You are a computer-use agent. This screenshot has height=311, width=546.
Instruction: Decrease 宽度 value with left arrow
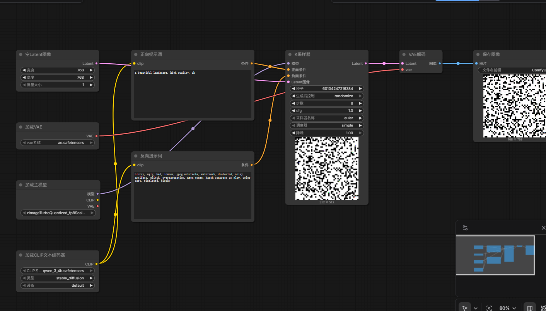point(24,70)
